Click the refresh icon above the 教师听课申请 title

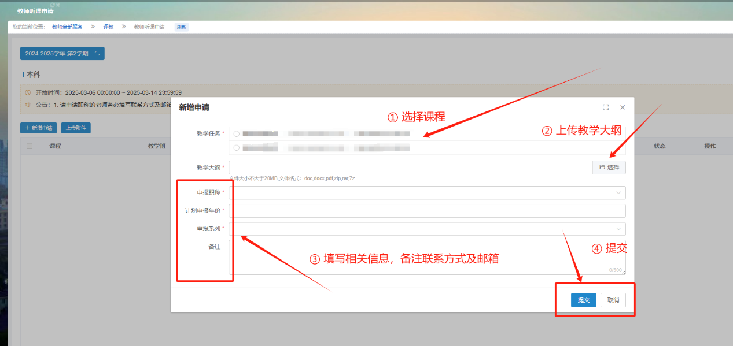click(52, 5)
